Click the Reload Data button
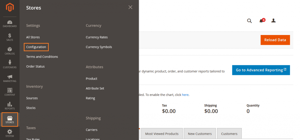 click(x=275, y=40)
